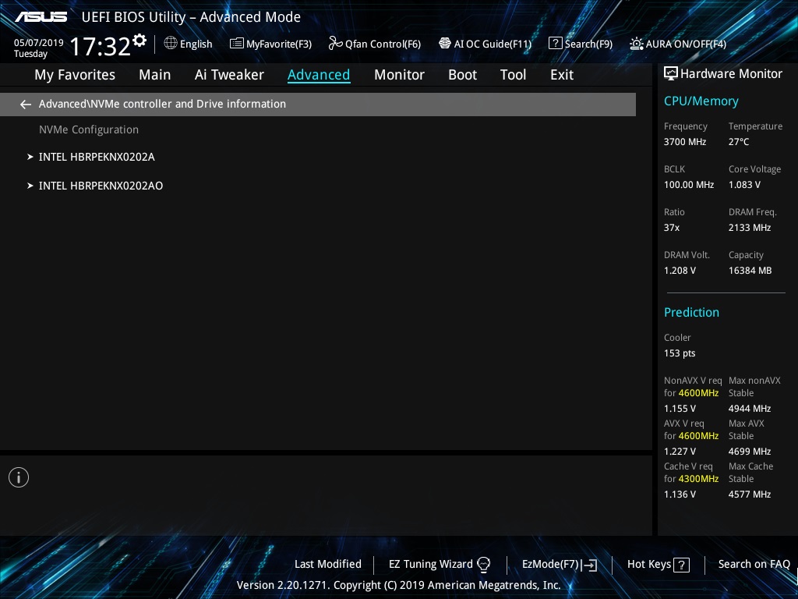Click the Prediction section title
This screenshot has width=798, height=599.
tap(691, 312)
